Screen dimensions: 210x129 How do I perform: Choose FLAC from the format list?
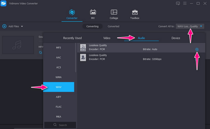click(x=59, y=107)
